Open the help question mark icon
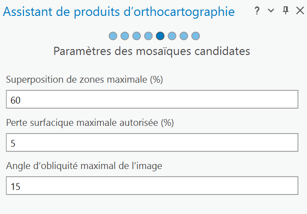 pos(257,11)
